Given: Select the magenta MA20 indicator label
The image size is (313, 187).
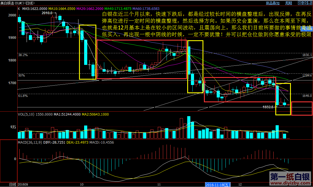Looking at the screenshot, I should [x=91, y=9].
